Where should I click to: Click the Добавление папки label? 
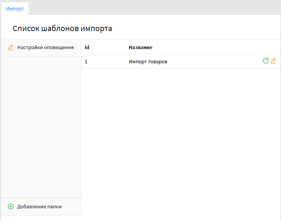click(39, 206)
